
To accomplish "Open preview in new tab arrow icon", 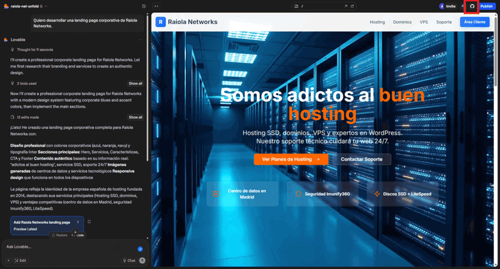I will click(346, 6).
